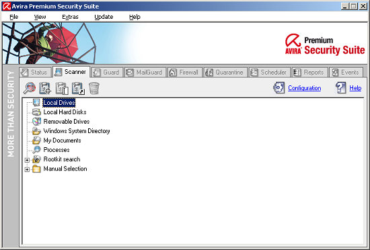Switch to the Events tab
This screenshot has width=370, height=250.
click(346, 73)
